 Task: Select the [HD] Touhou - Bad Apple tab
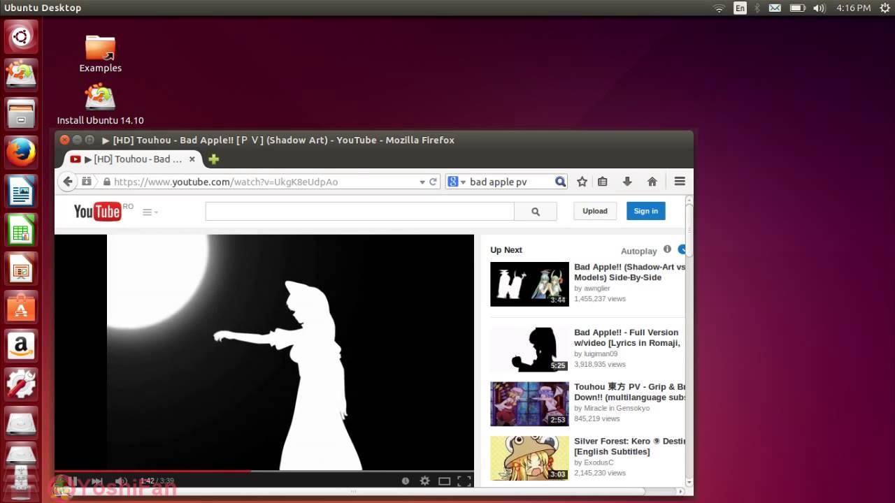pyautogui.click(x=132, y=159)
